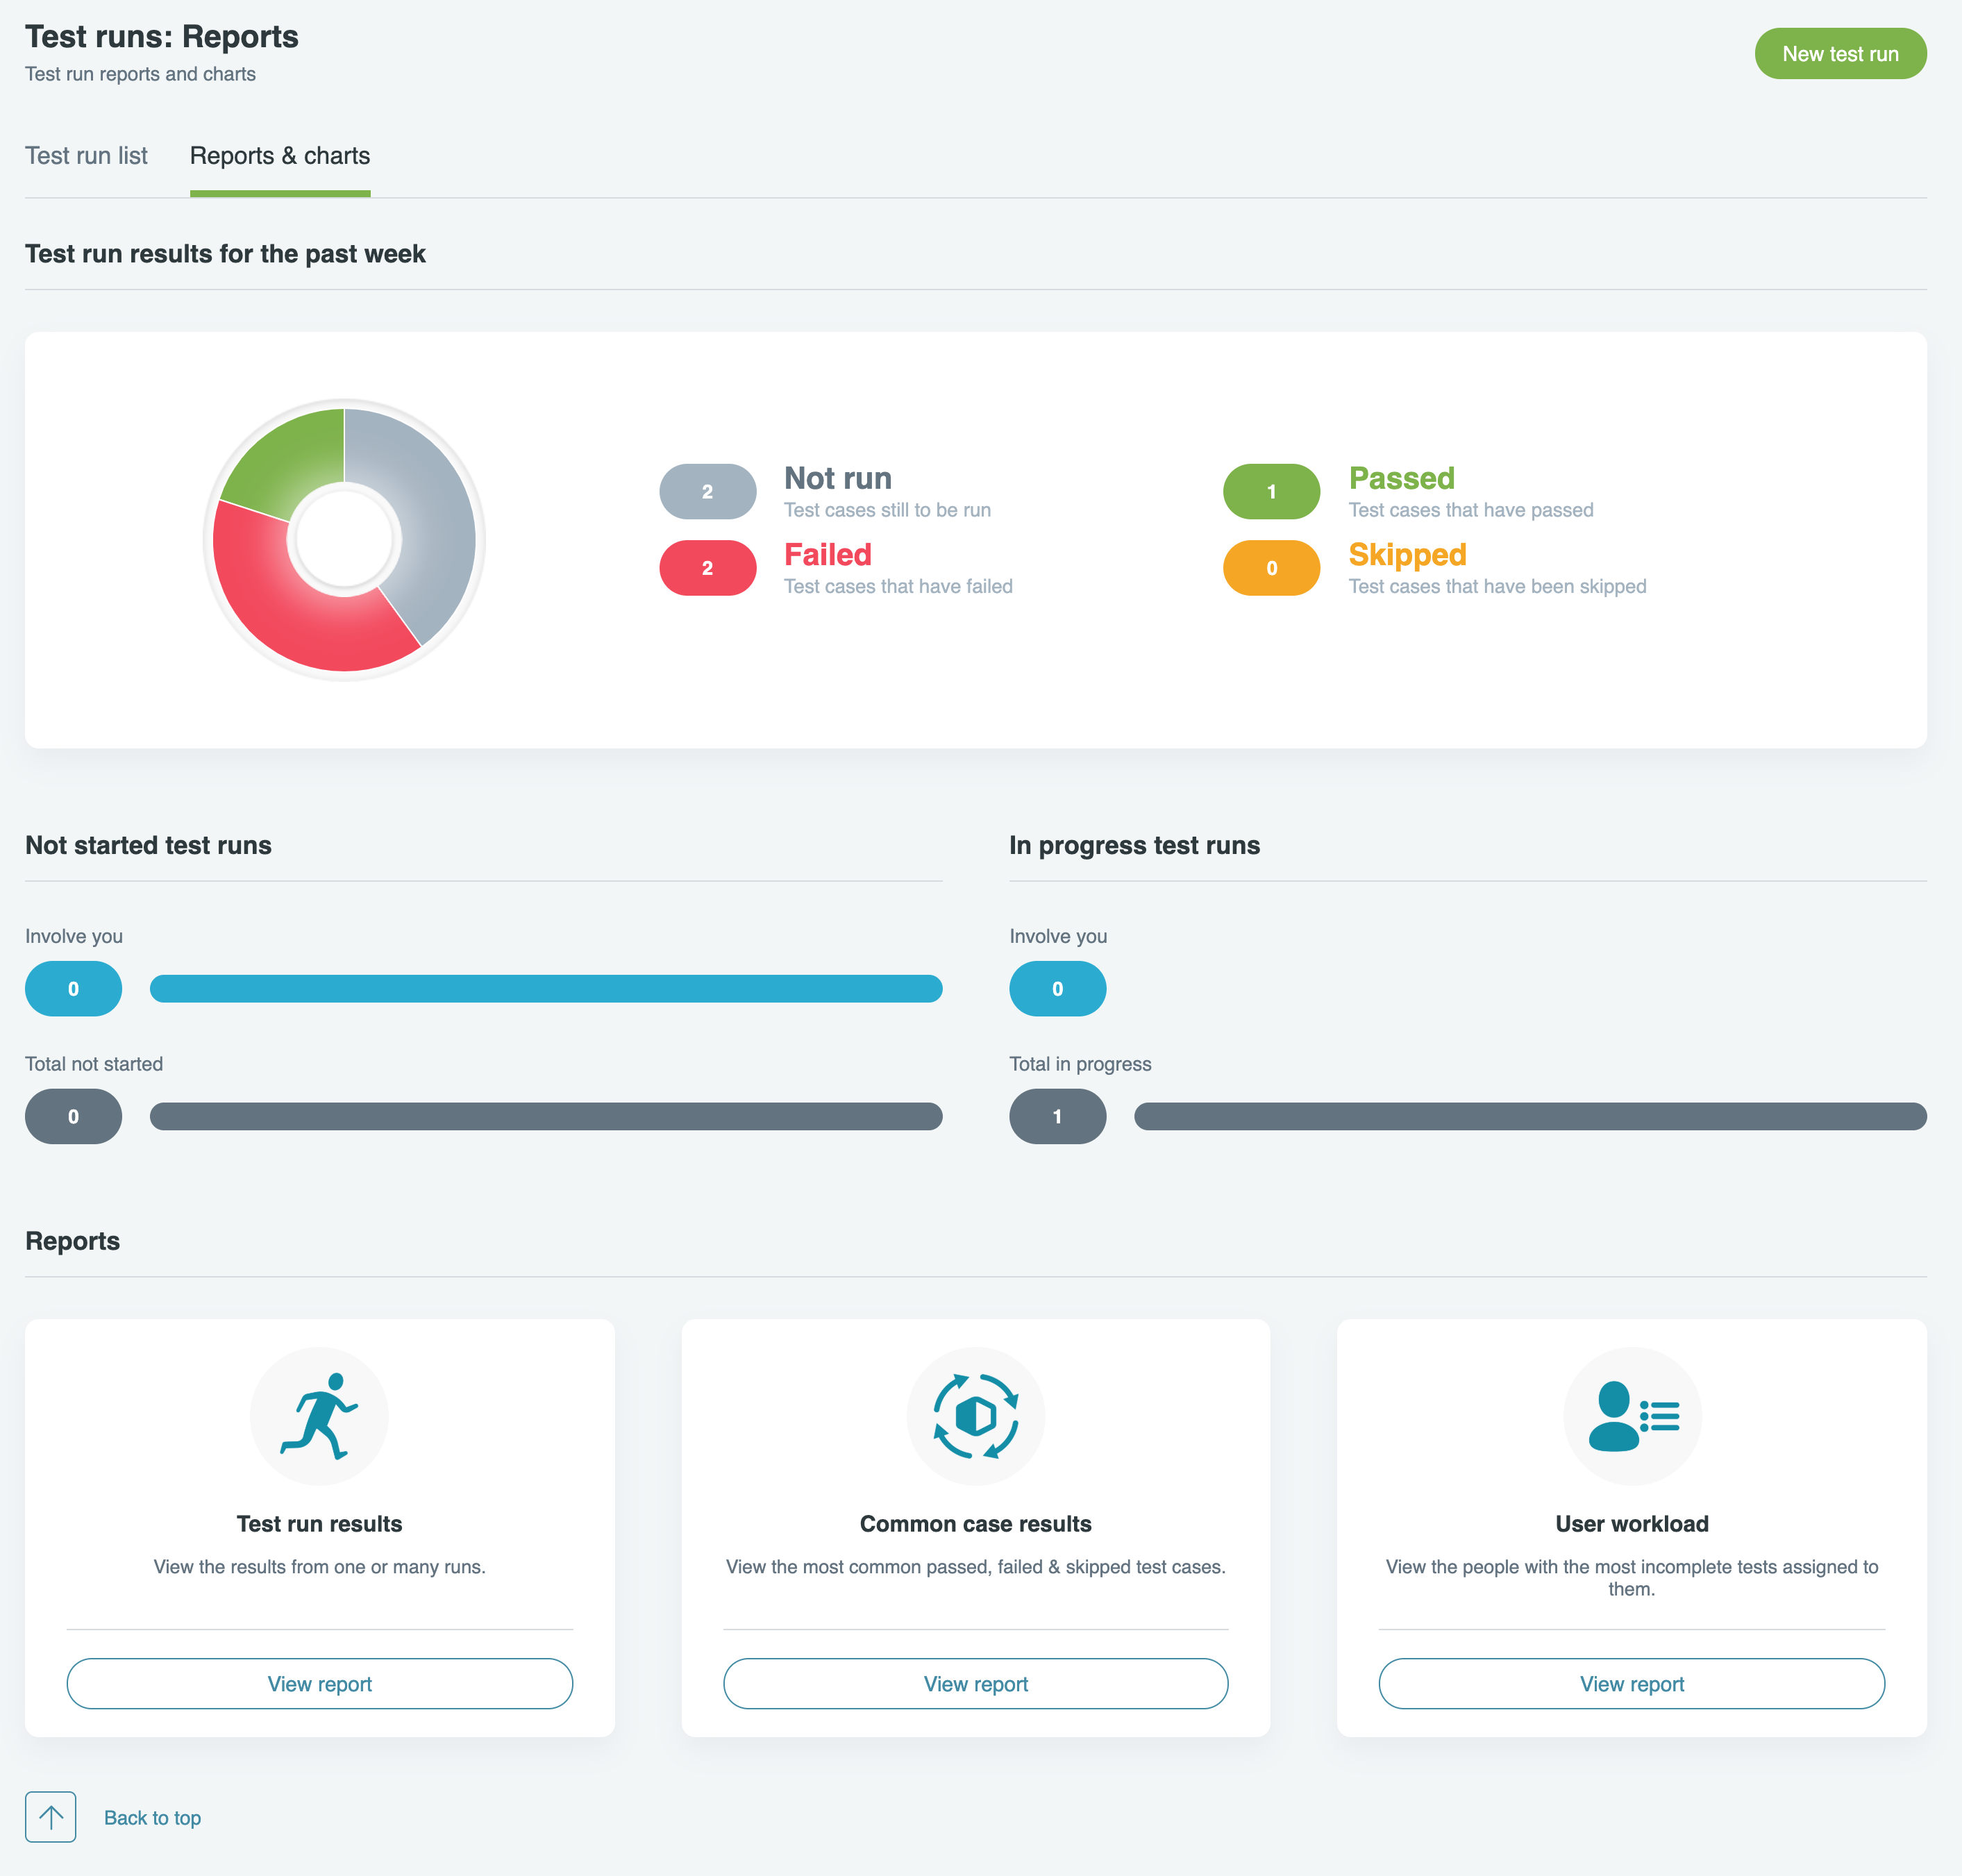Follow the Back to top link

(x=152, y=1817)
